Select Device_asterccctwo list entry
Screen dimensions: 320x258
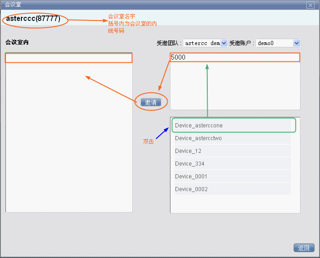[232, 138]
